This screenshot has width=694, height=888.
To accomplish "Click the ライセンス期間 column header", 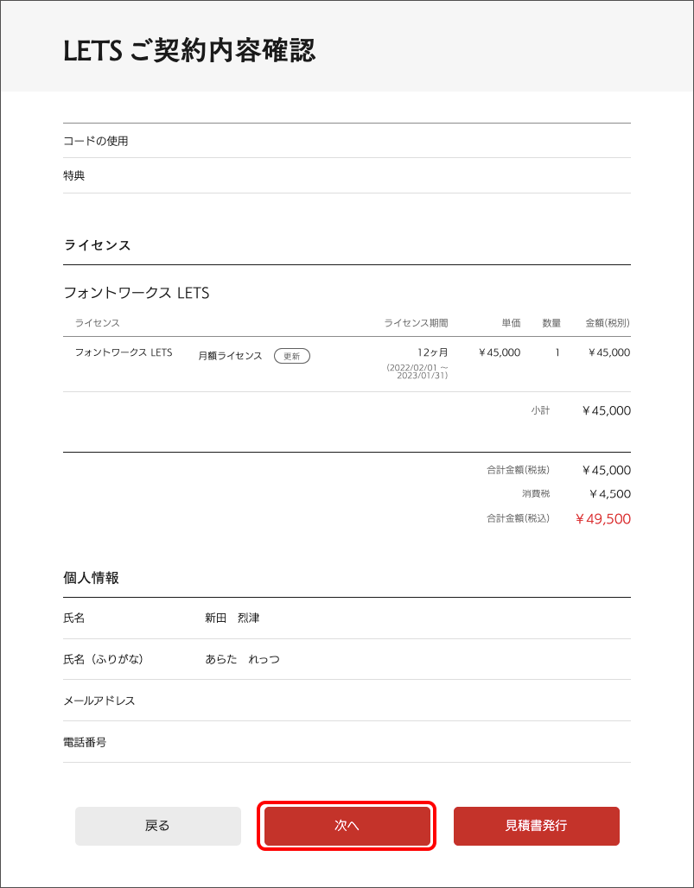I will [416, 323].
